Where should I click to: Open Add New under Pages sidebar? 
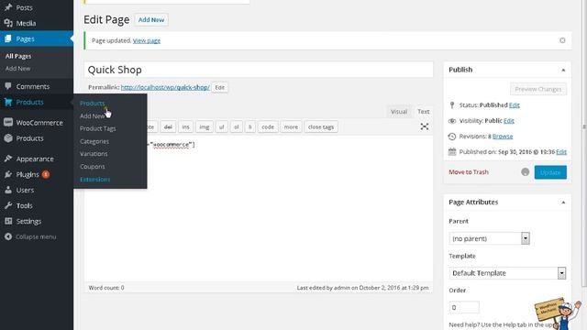pyautogui.click(x=18, y=69)
